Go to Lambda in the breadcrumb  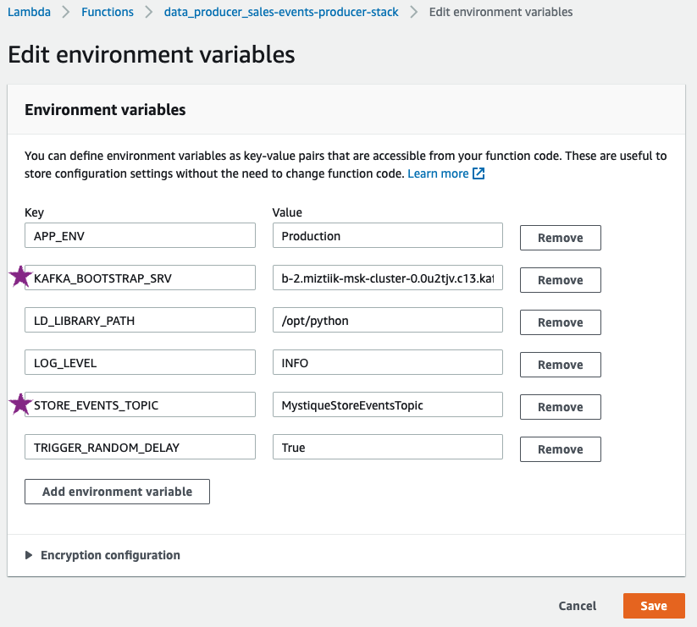pos(27,13)
